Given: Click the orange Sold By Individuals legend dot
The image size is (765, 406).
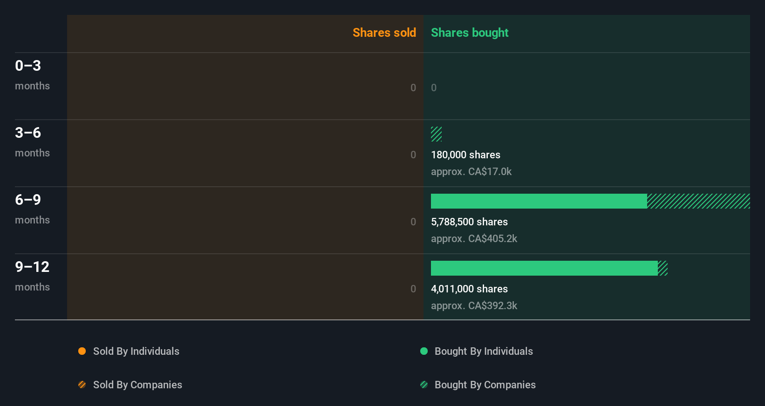Looking at the screenshot, I should pos(82,351).
